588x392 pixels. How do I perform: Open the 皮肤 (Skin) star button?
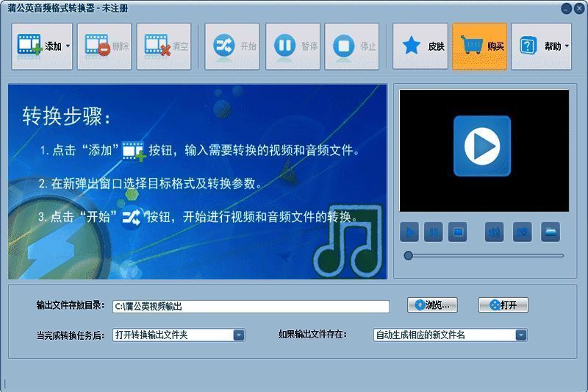click(420, 46)
